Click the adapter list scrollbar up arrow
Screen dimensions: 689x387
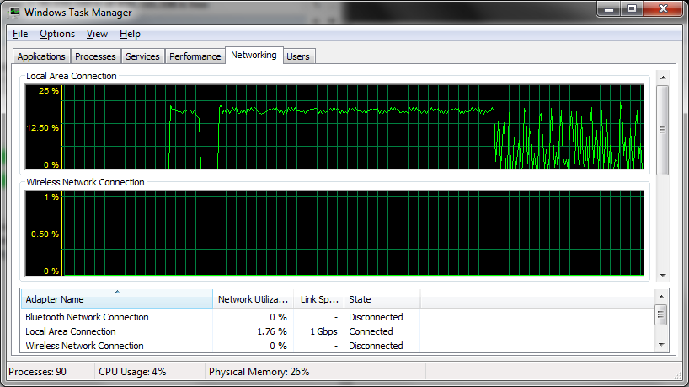(662, 296)
